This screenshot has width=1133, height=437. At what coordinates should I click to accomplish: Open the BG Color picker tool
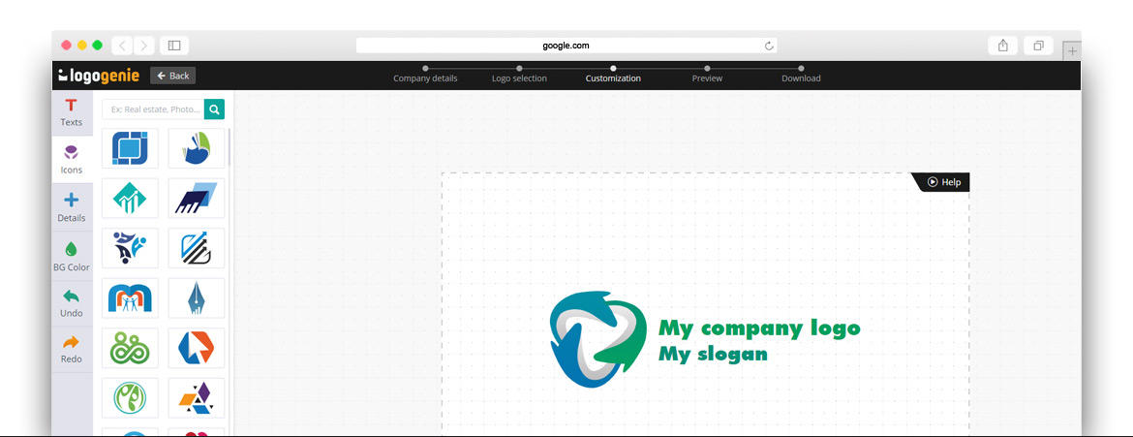tap(71, 256)
